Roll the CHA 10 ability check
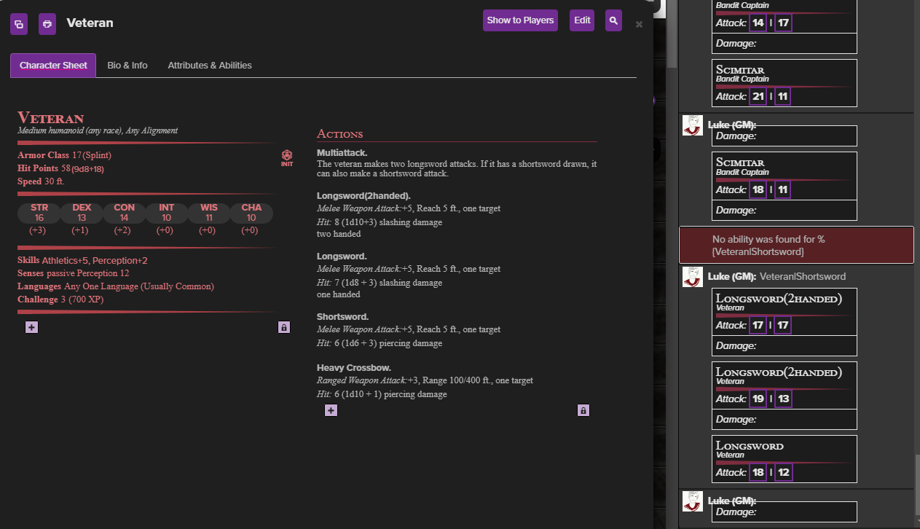The image size is (920, 529). pyautogui.click(x=251, y=213)
